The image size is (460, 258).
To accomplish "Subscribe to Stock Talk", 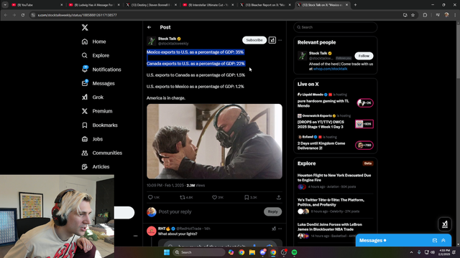I will click(254, 40).
